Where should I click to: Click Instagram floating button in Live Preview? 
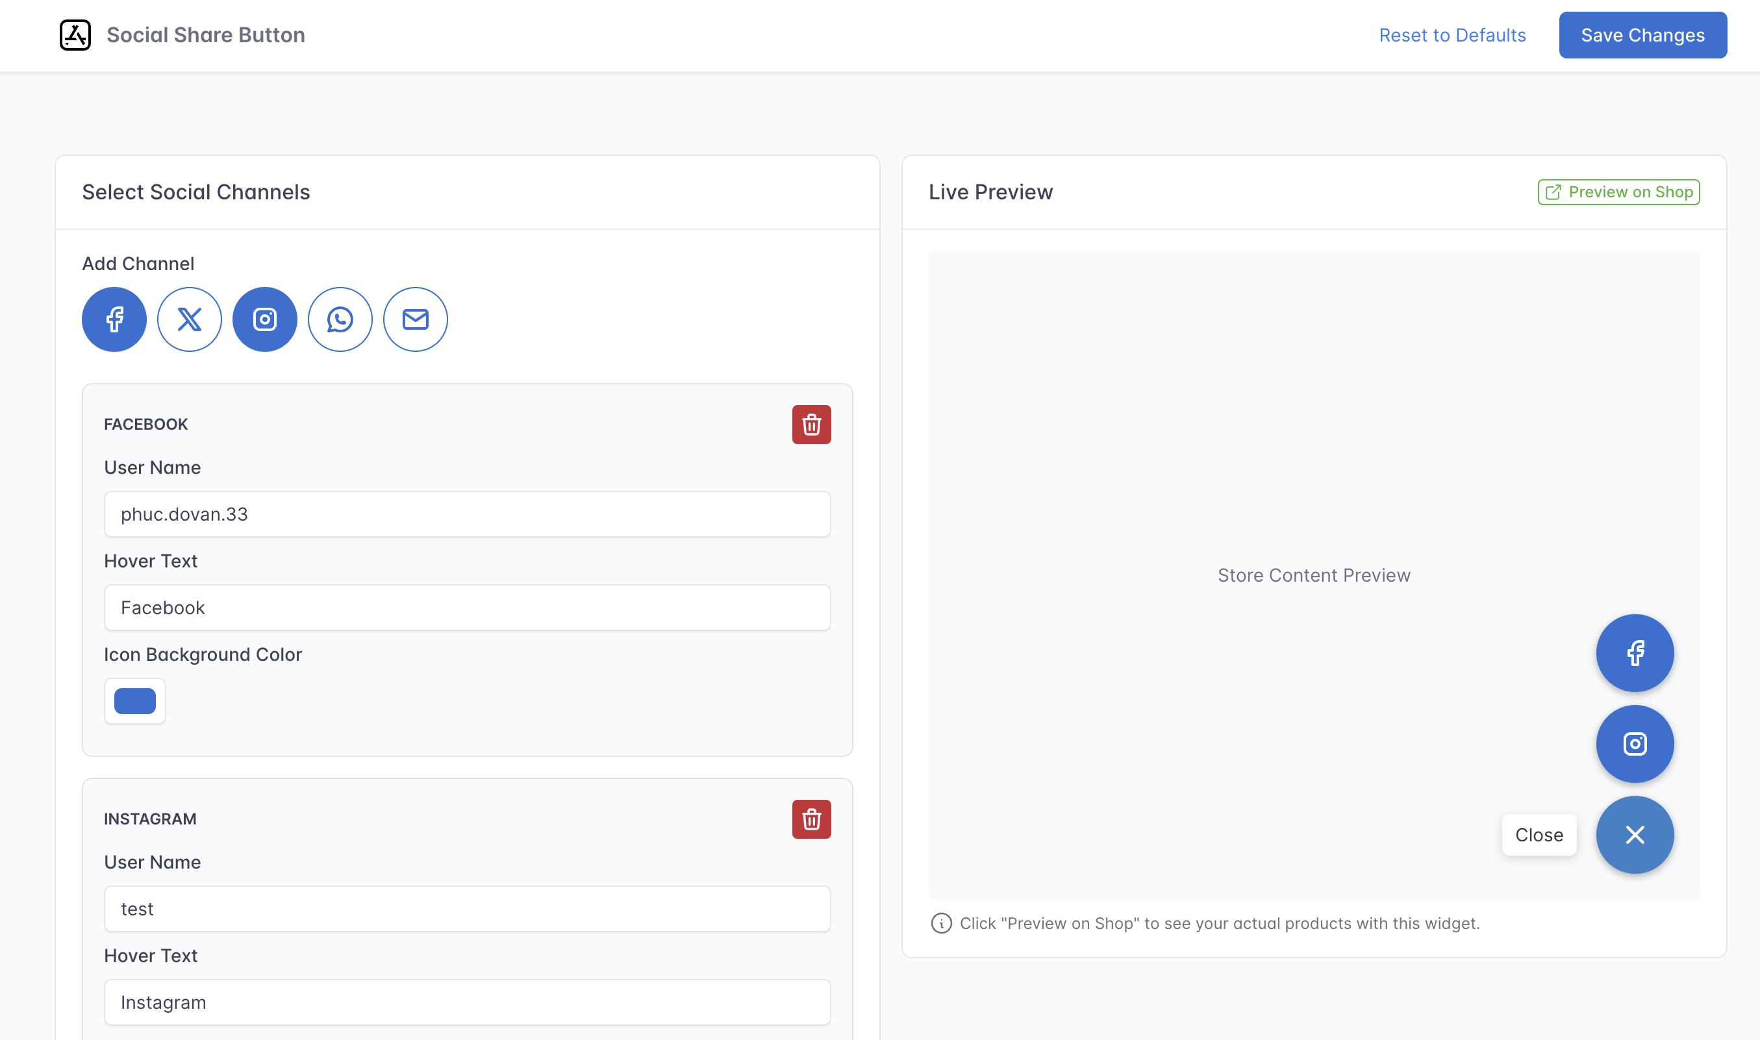(1635, 743)
